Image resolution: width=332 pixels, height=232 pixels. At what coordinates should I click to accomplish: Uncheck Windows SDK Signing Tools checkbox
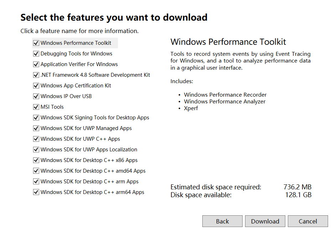click(x=36, y=118)
